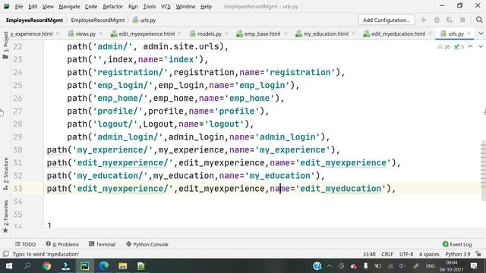Change 4 spaces indent setting
This screenshot has height=273, width=486.
[429, 254]
